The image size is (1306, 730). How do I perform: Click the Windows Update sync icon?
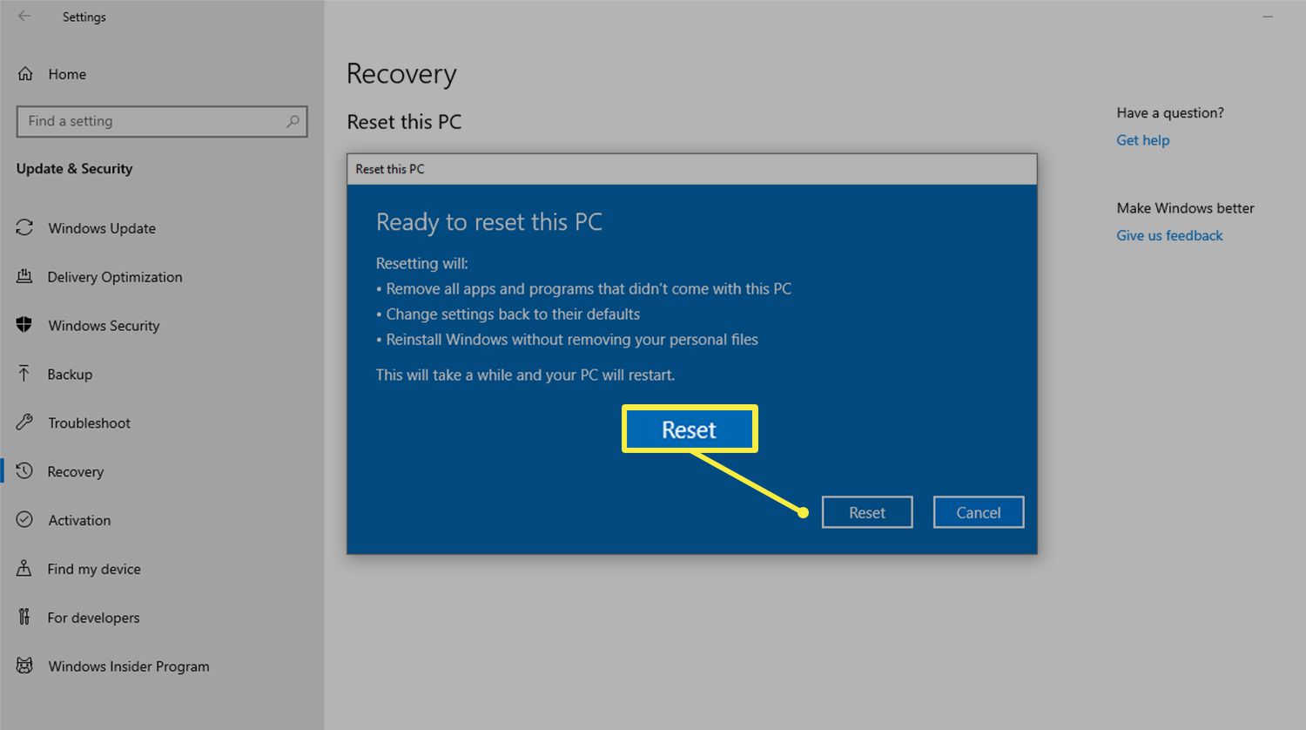tap(24, 227)
